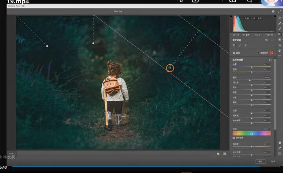
Task: Open Camera Raw settings gear
Action: pyautogui.click(x=273, y=11)
